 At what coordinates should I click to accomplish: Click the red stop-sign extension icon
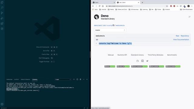point(174,6)
